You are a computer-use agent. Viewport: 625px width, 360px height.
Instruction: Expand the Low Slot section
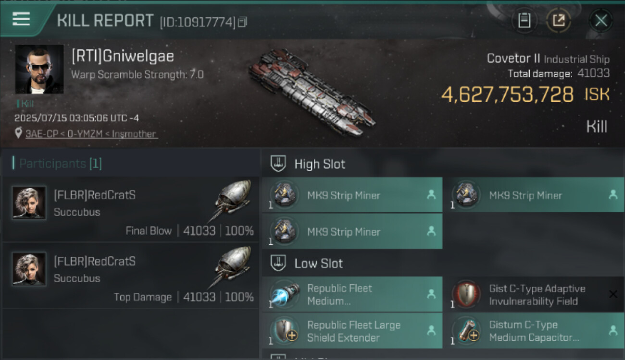[318, 264]
